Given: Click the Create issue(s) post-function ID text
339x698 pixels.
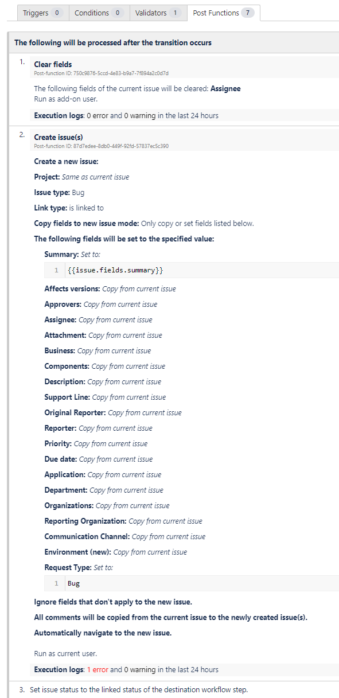Looking at the screenshot, I should (x=101, y=146).
